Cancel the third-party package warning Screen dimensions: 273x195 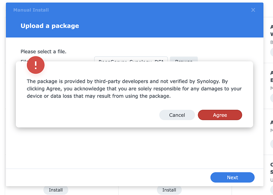pyautogui.click(x=177, y=115)
